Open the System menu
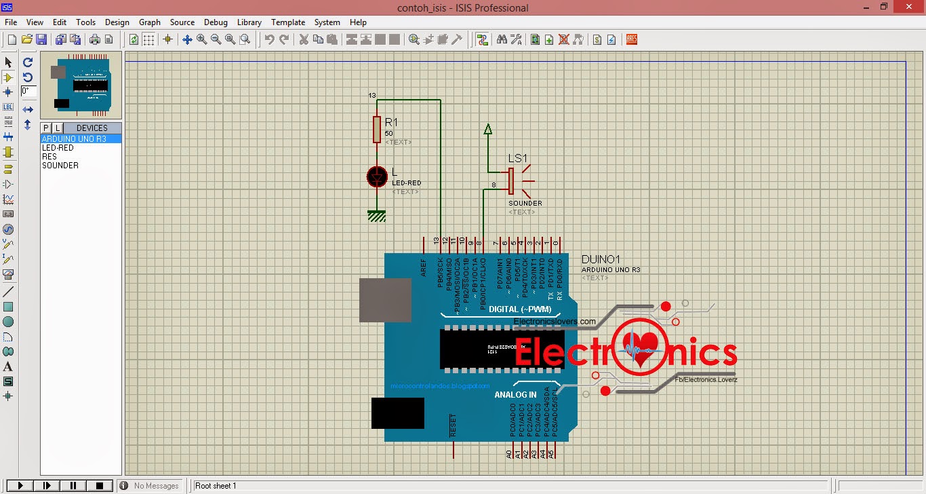This screenshot has height=494, width=926. pos(327,22)
